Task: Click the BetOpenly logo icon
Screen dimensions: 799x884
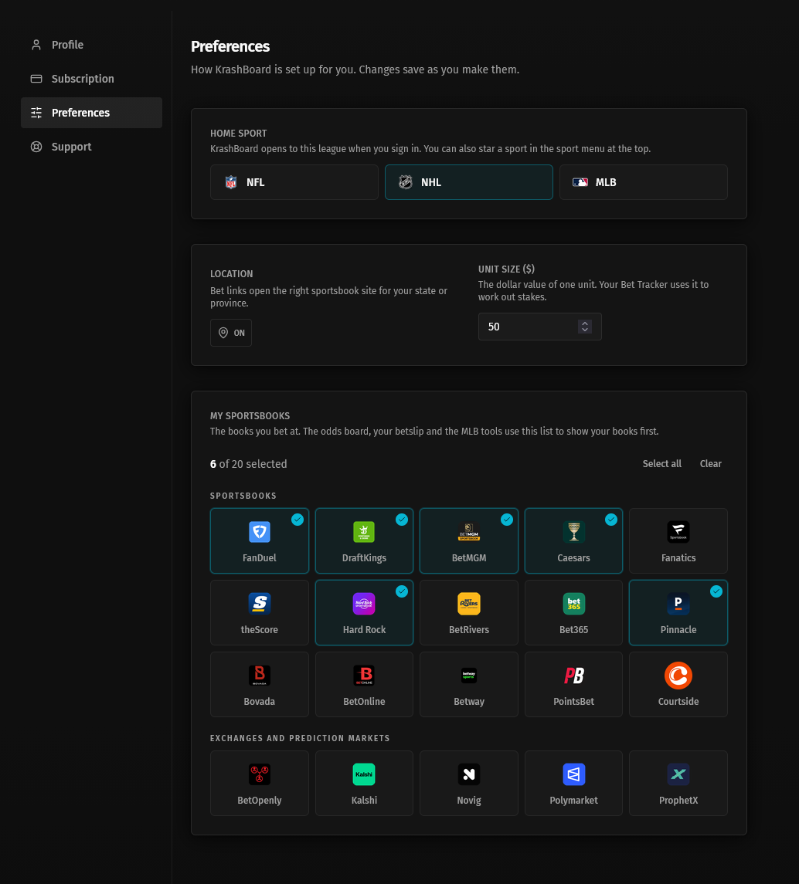Action: [260, 774]
